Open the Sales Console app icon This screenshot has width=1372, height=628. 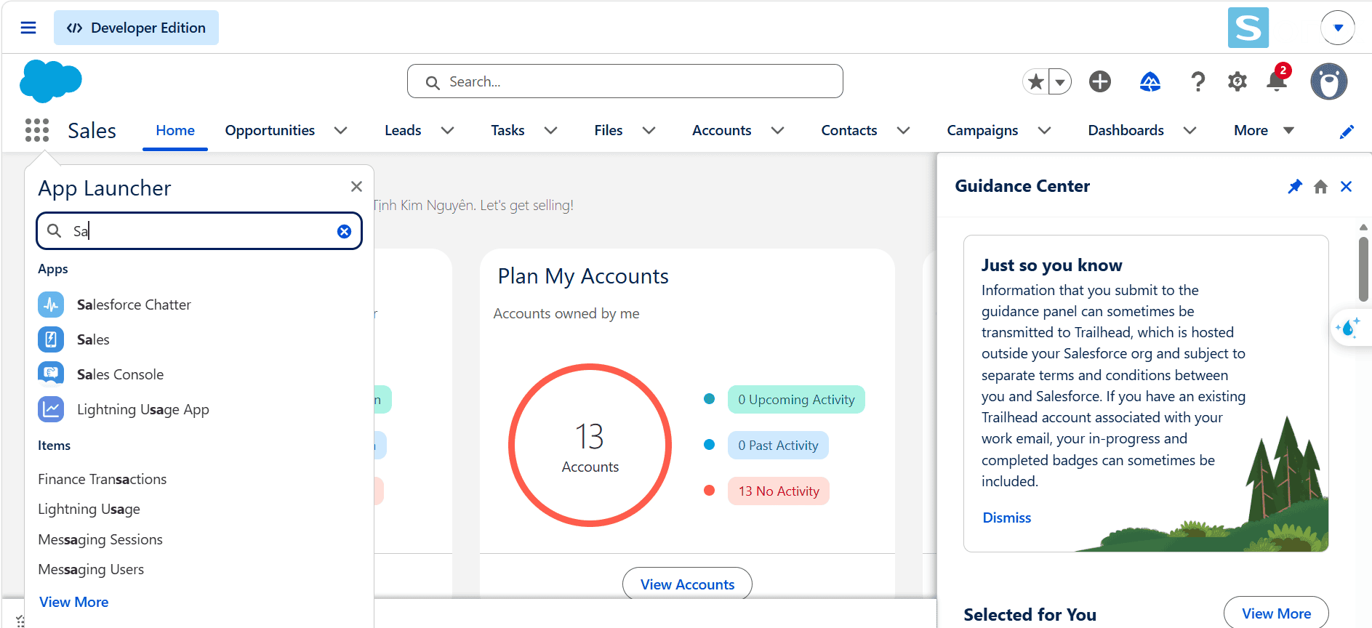tap(51, 374)
